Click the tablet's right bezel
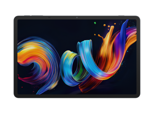The image size is (155, 116). 138,57
